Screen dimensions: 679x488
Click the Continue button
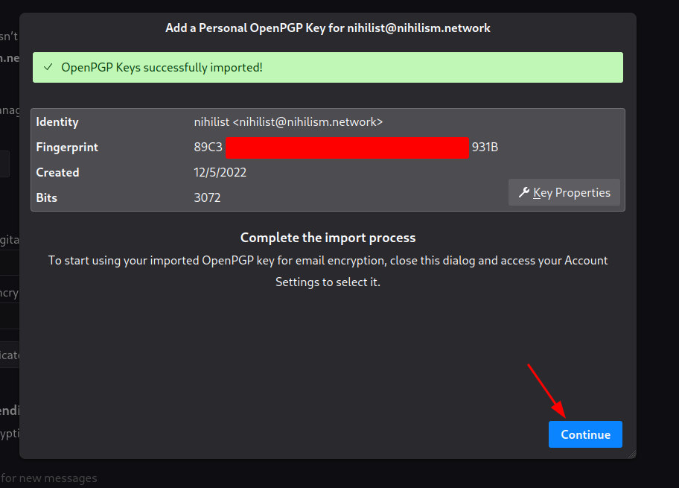[585, 434]
